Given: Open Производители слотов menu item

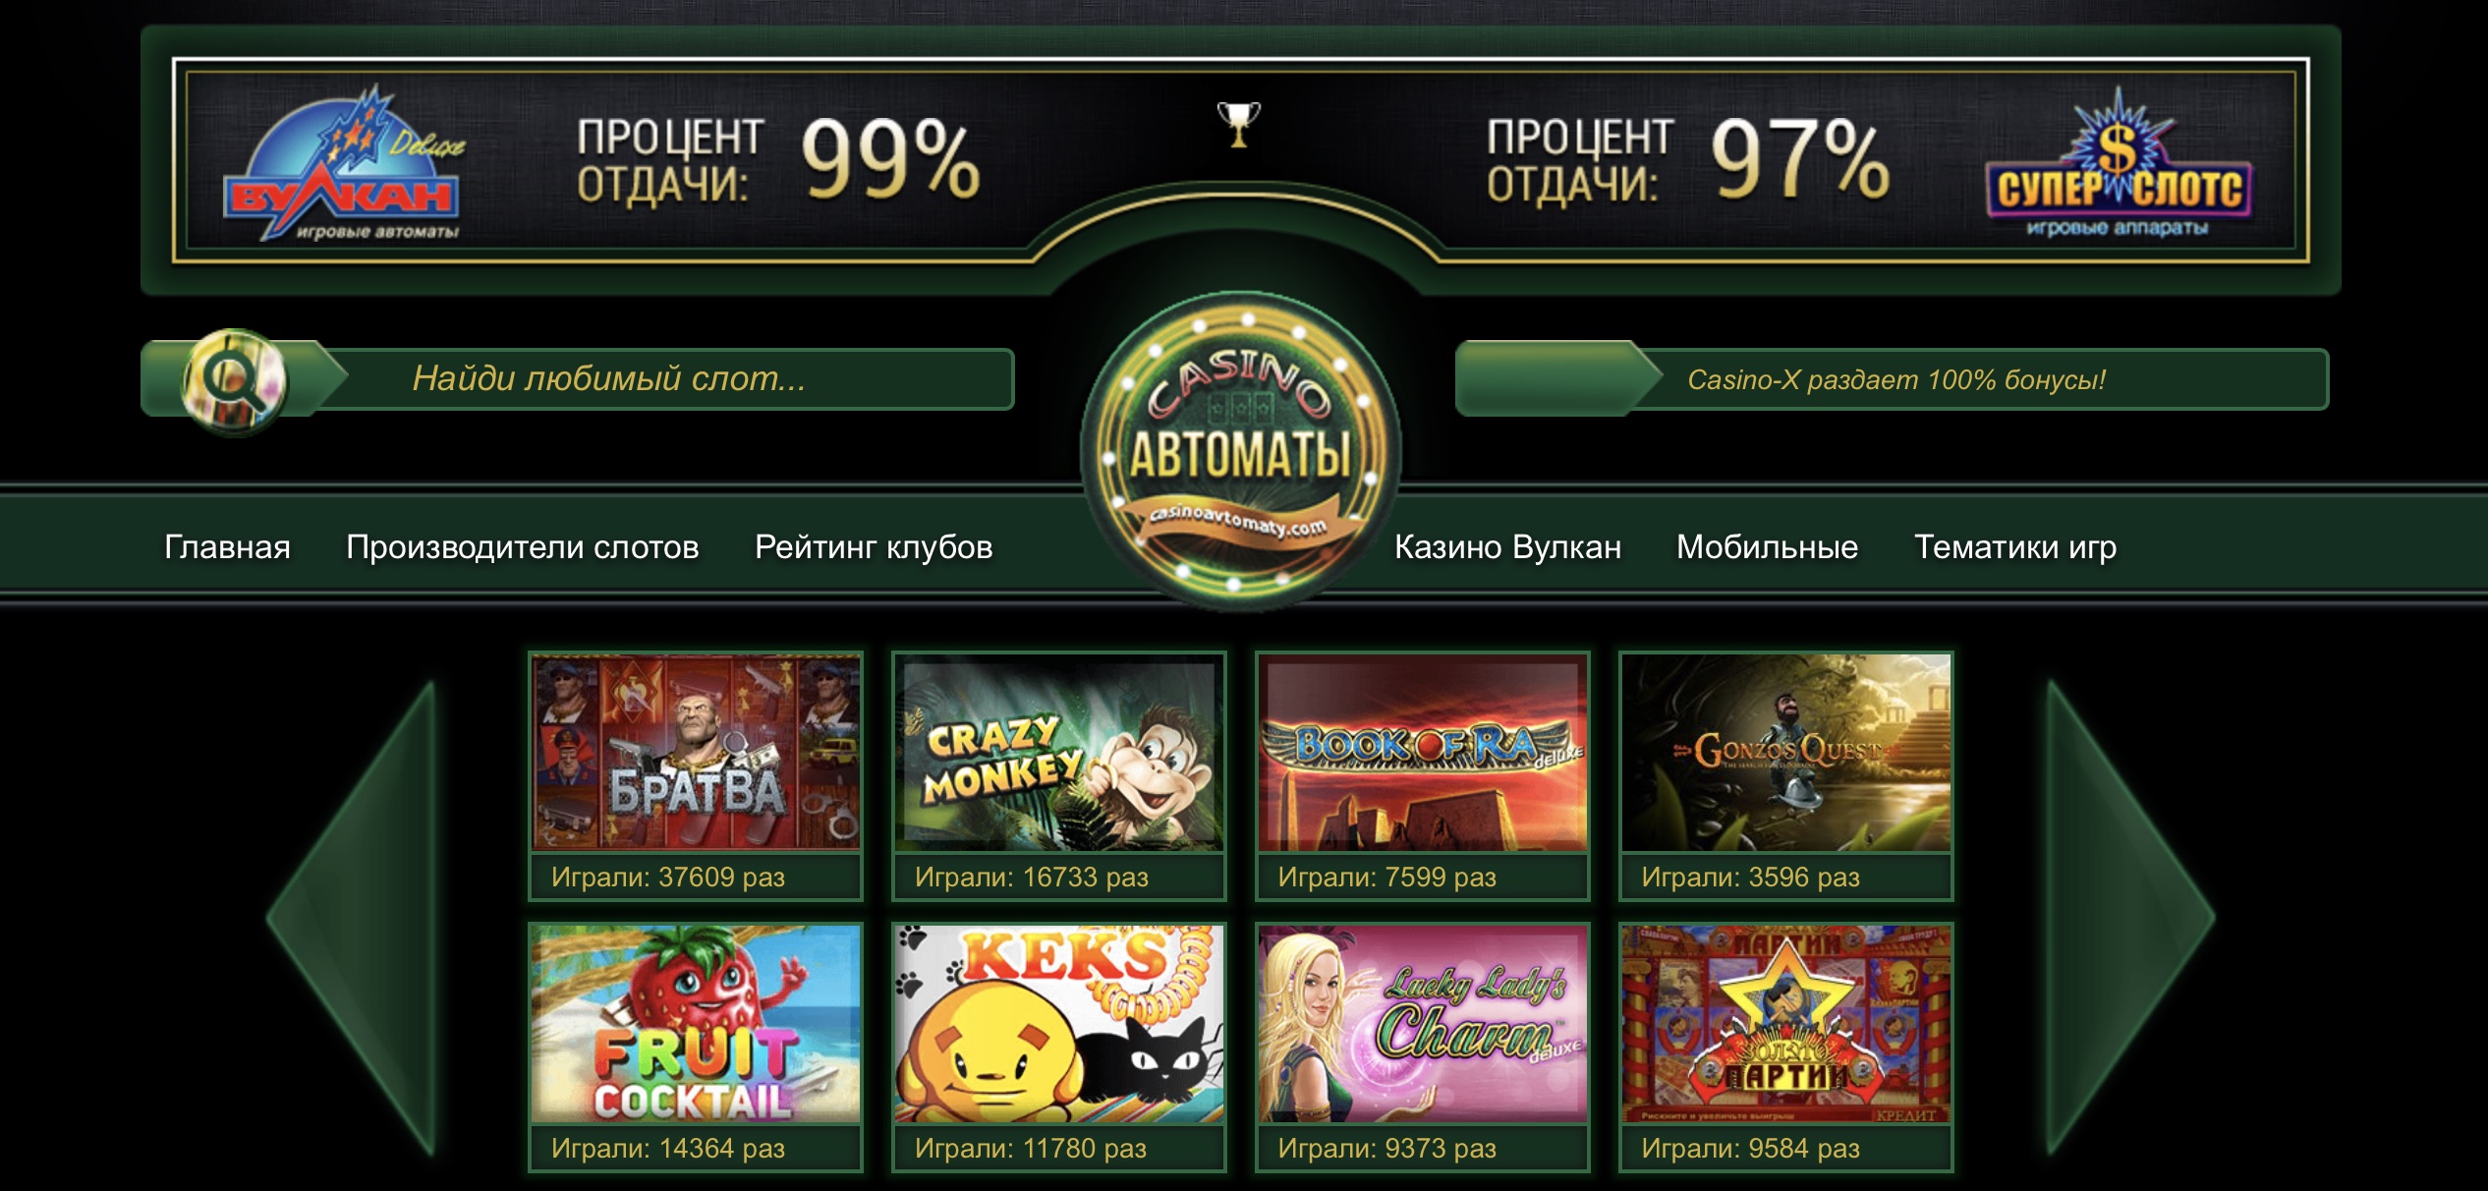Looking at the screenshot, I should click(x=523, y=547).
